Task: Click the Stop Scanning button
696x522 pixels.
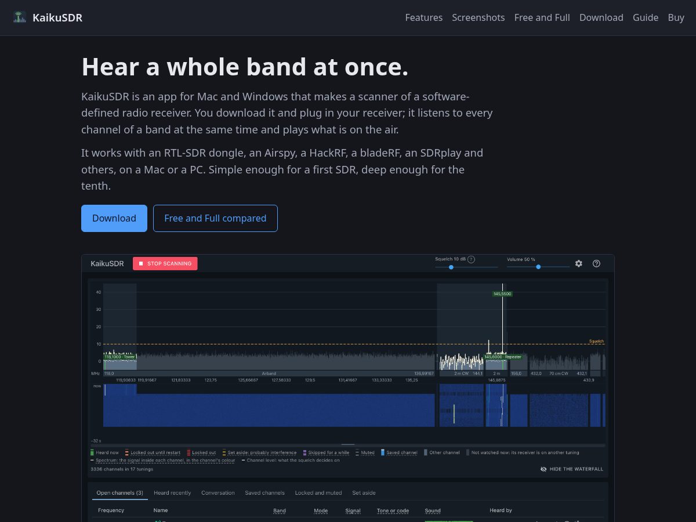Action: click(165, 263)
